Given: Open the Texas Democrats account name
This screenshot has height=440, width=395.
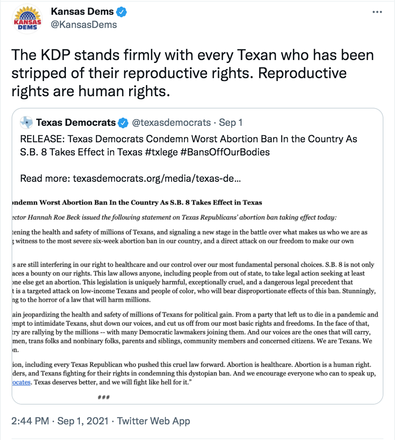Looking at the screenshot, I should [x=76, y=123].
